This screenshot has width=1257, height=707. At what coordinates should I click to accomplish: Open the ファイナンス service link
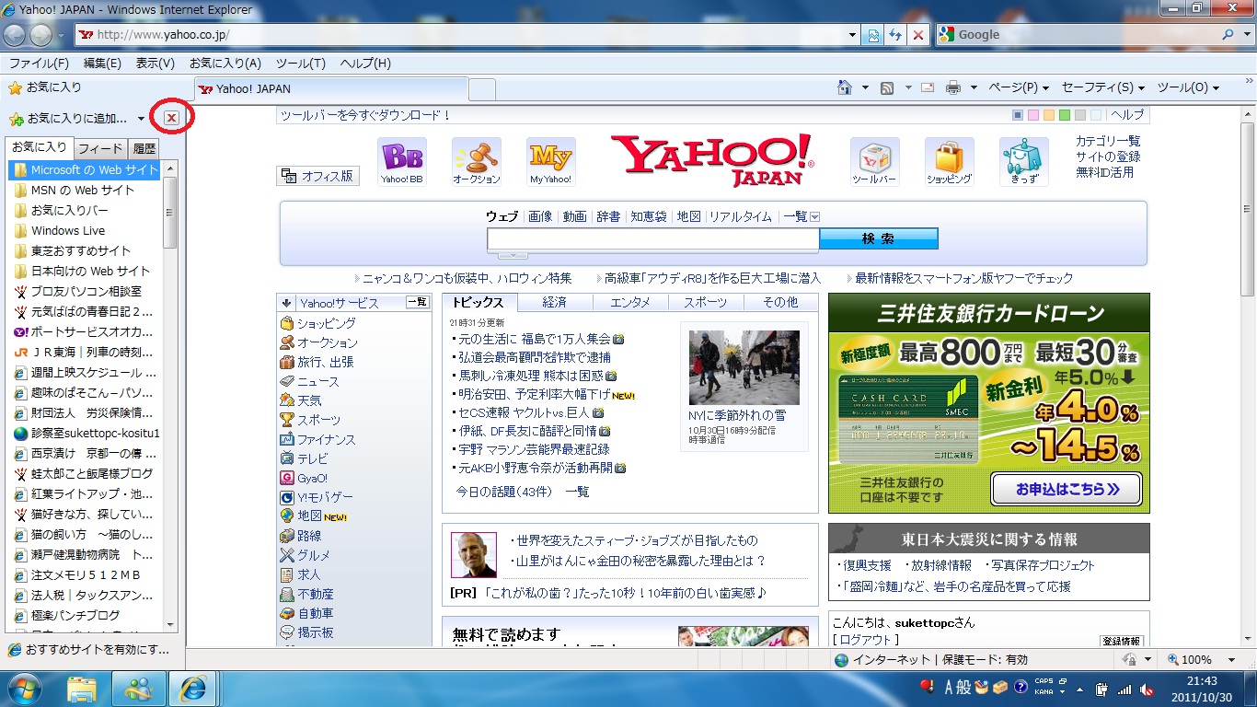coord(326,439)
